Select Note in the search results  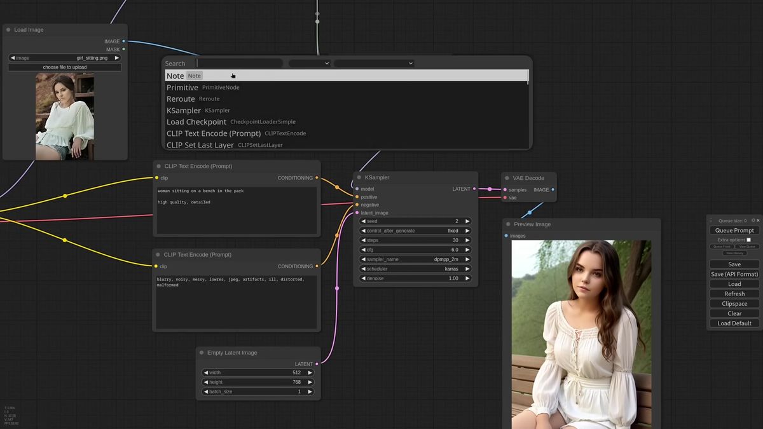coord(347,76)
